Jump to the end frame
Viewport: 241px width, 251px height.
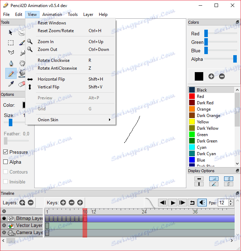point(182,203)
